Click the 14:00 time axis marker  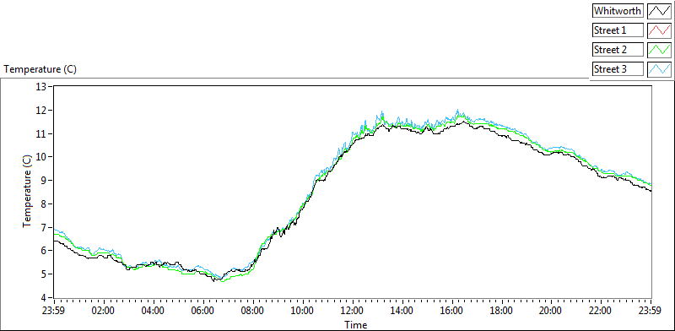[x=402, y=312]
